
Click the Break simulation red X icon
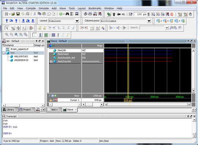pyautogui.click(x=100, y=14)
